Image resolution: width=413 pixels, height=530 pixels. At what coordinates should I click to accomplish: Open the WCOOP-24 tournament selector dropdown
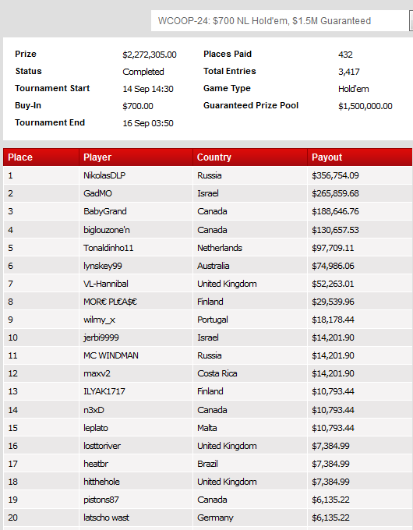click(x=282, y=20)
